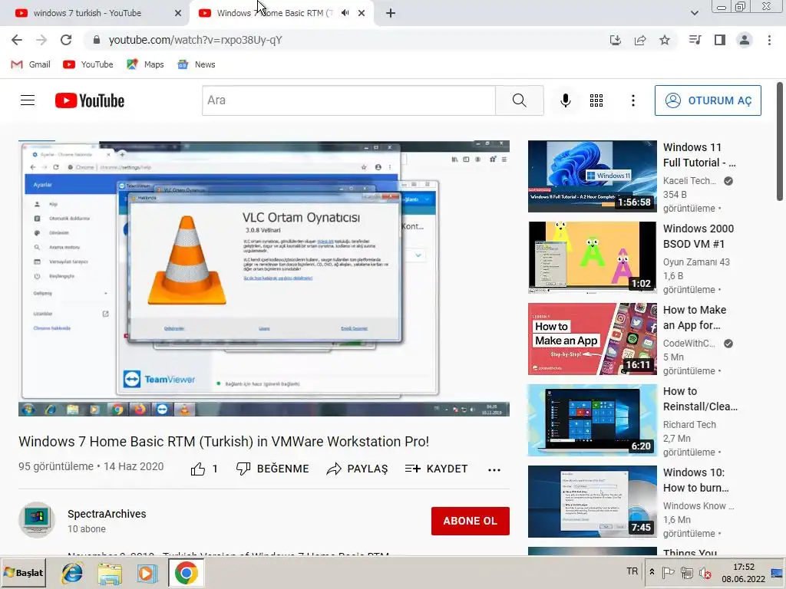Go back to the previous page
786x589 pixels.
(17, 40)
